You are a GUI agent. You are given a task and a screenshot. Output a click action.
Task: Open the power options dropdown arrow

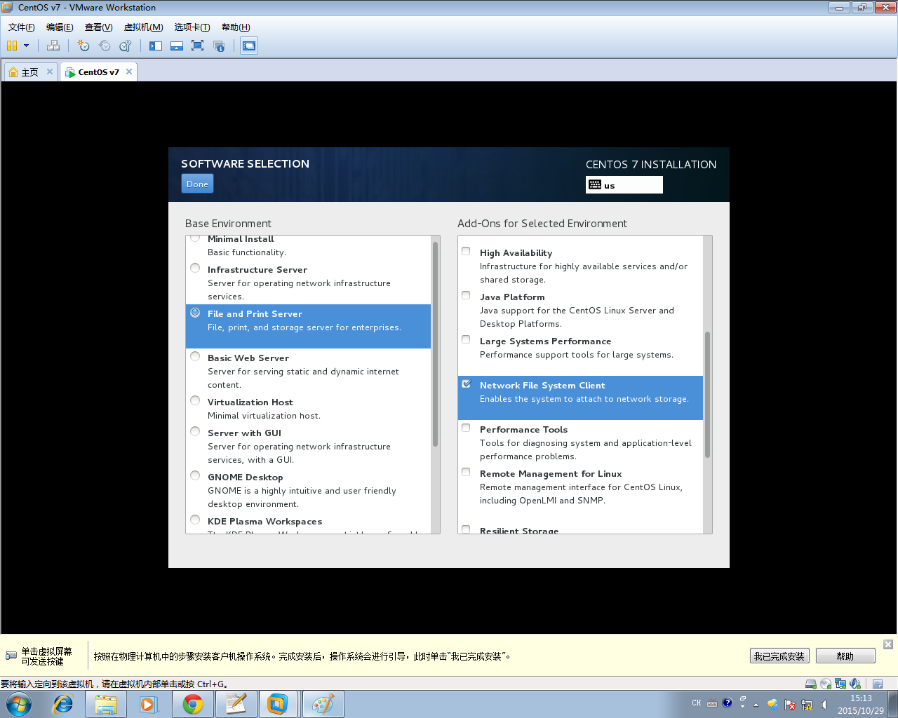(x=27, y=46)
